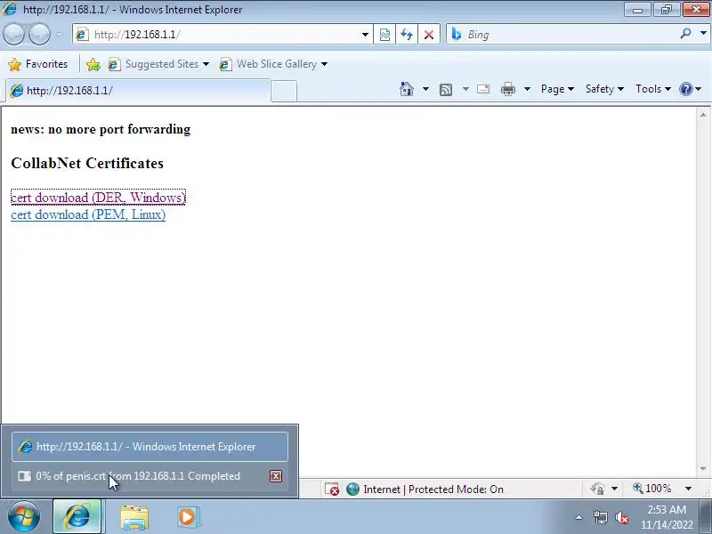This screenshot has width=712, height=534.
Task: Open the search provider dropdown arrow
Action: (703, 34)
